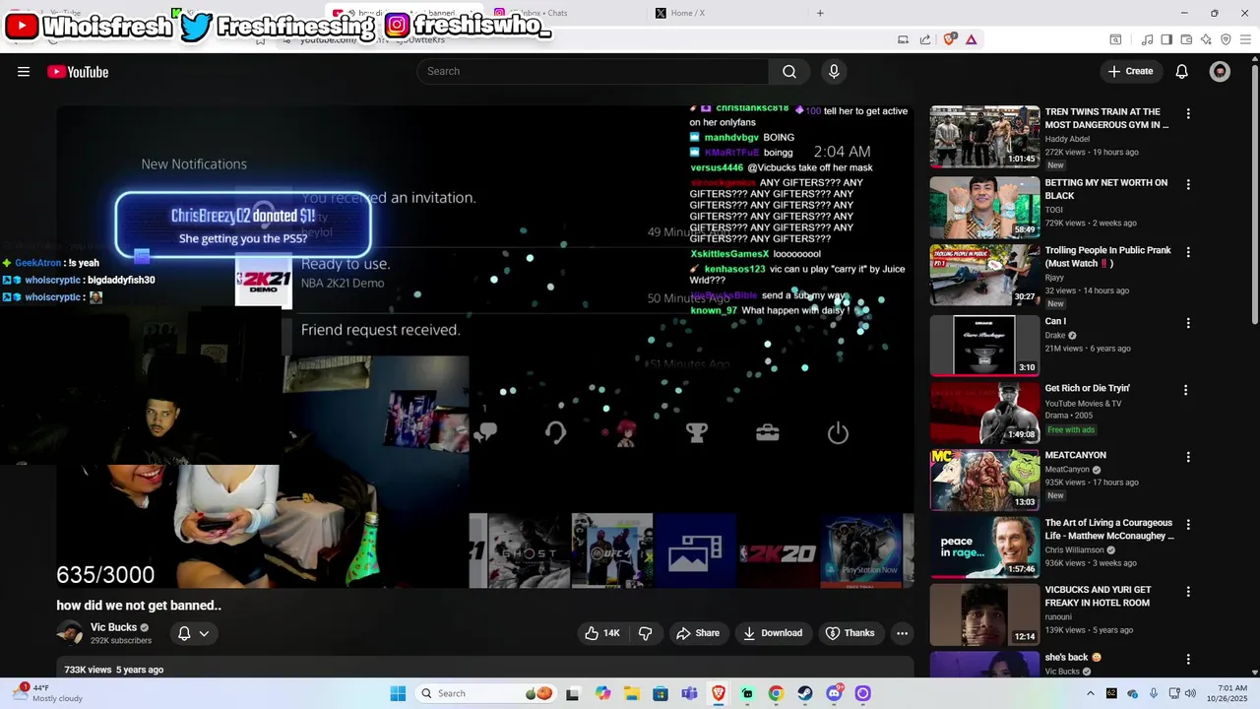Image resolution: width=1260 pixels, height=709 pixels.
Task: Play Drake Can I thumbnail
Action: (x=984, y=346)
